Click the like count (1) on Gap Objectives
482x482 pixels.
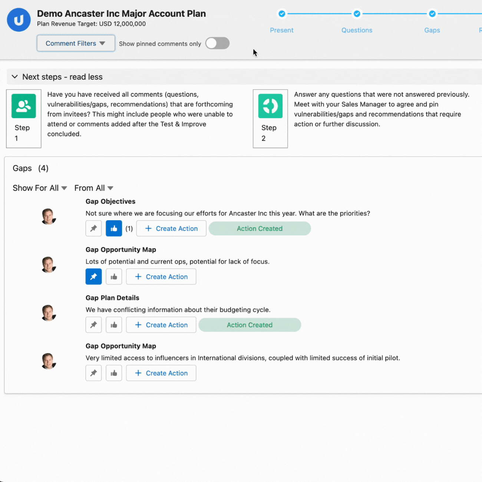point(129,229)
